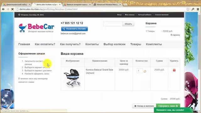Viewport: 201px width, 113px height.
Task: Open Главная menu item
Action: coord(24,44)
